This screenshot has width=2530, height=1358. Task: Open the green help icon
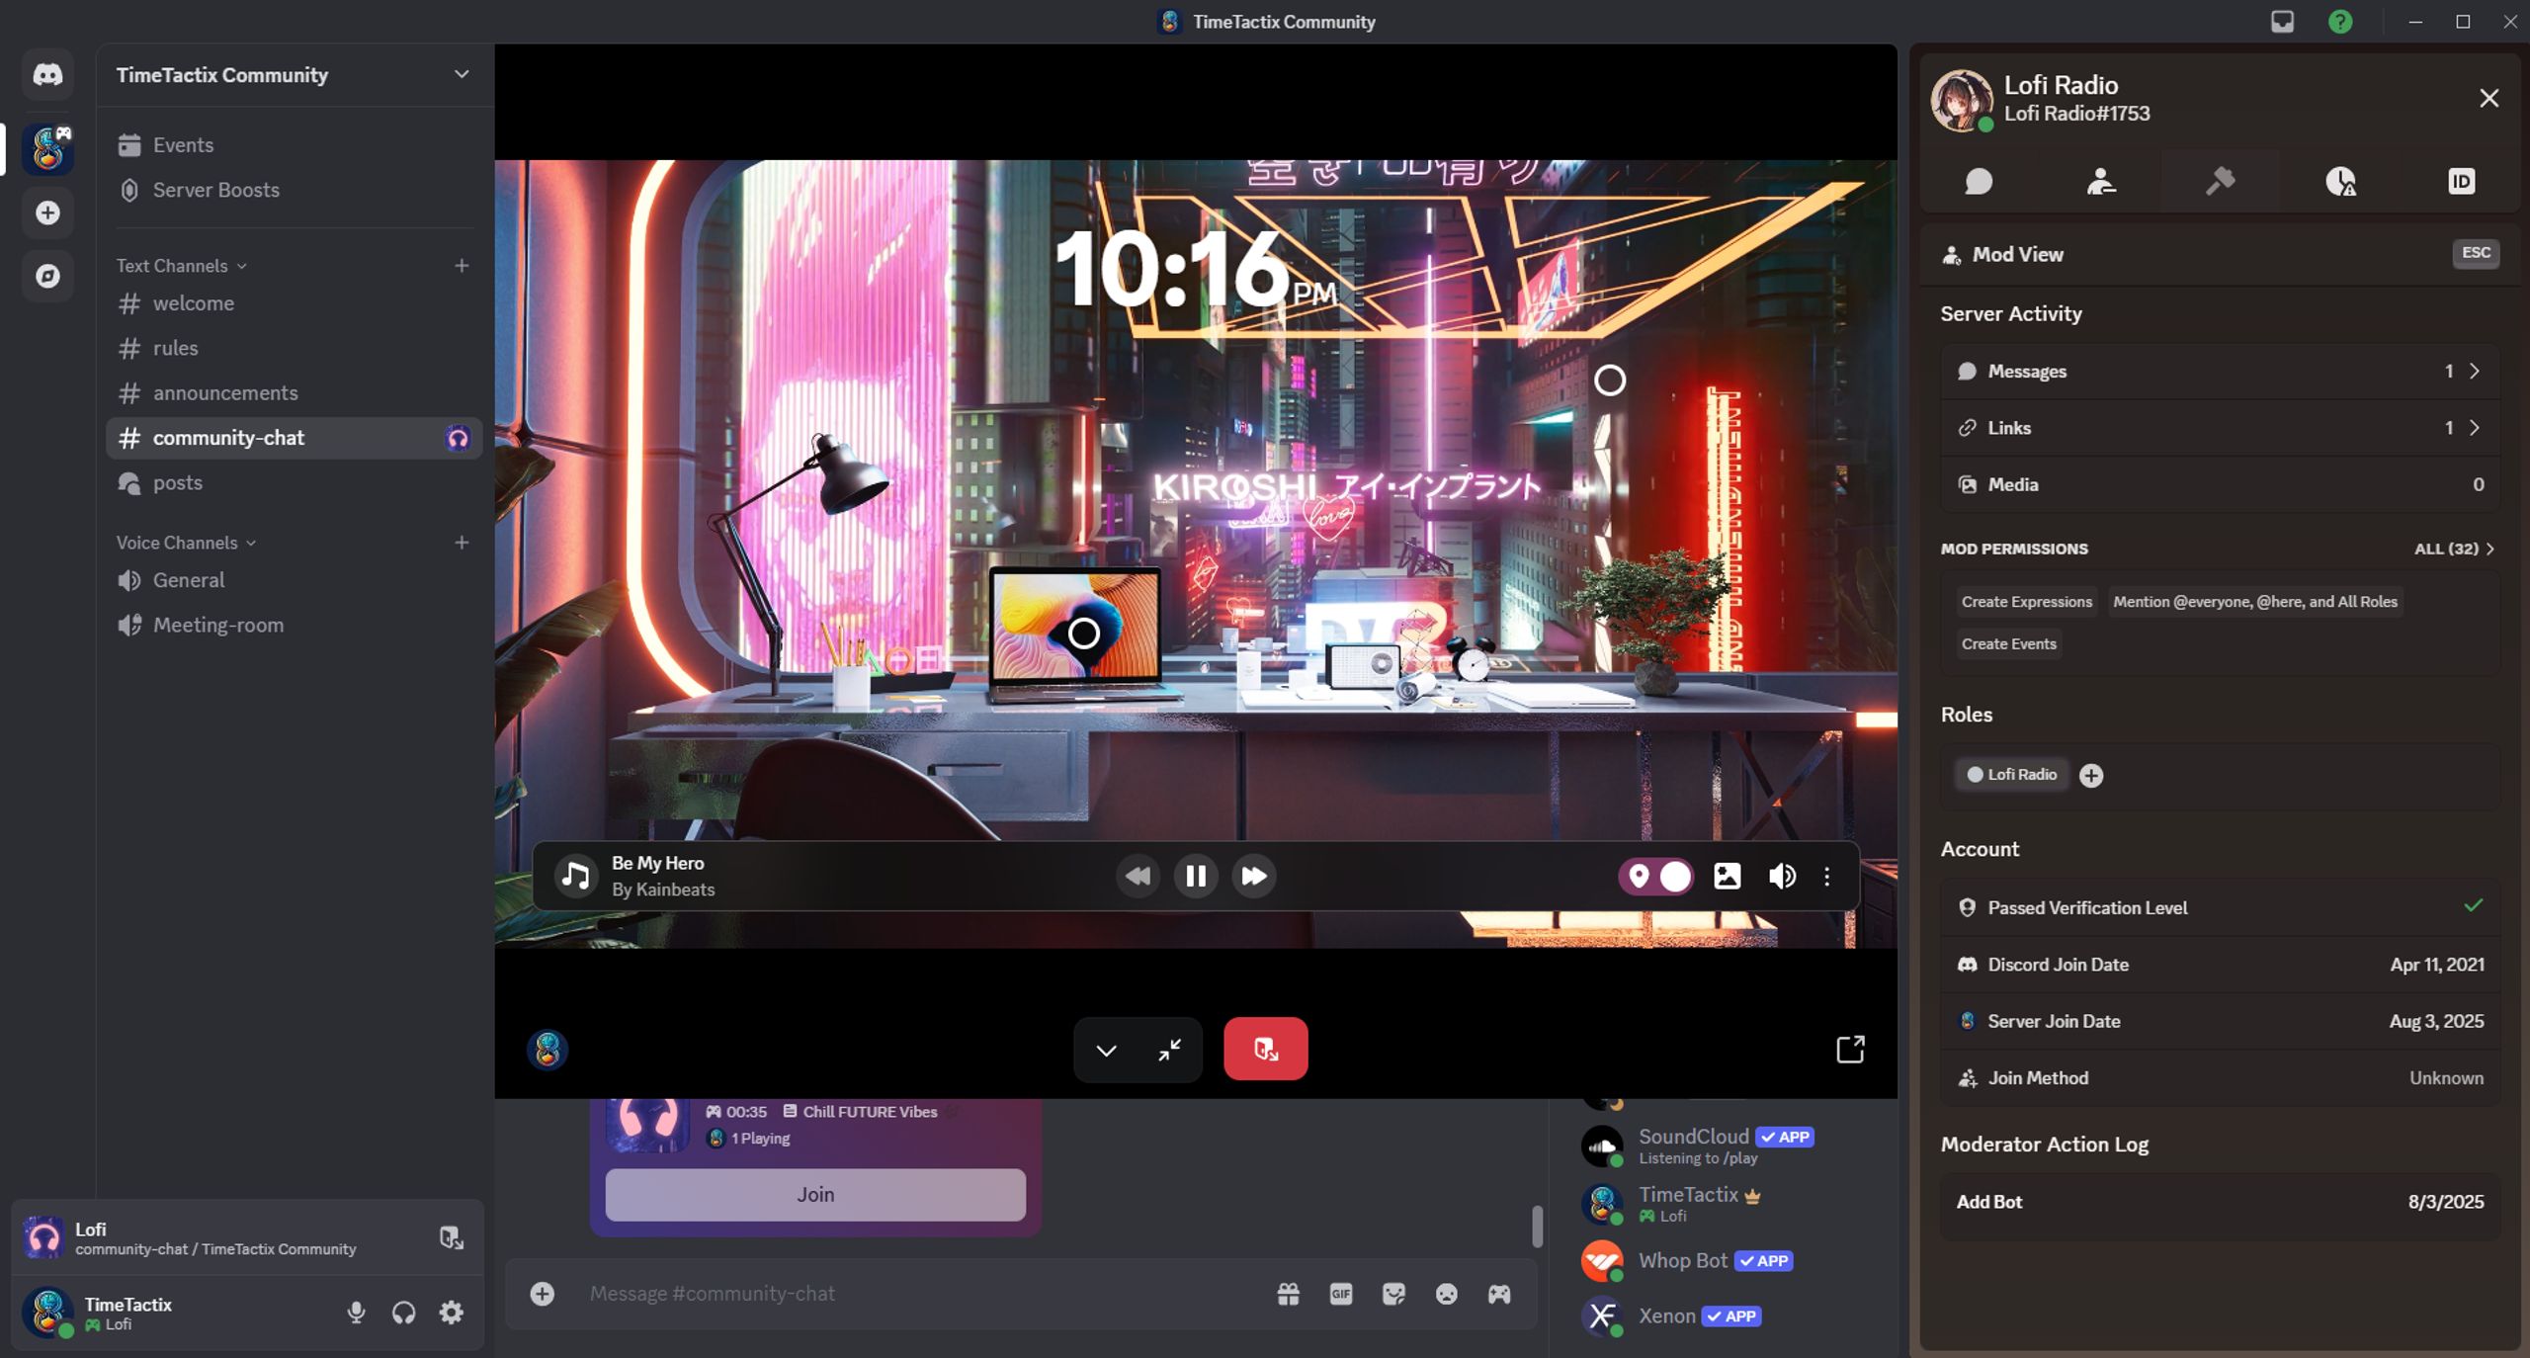tap(2340, 22)
